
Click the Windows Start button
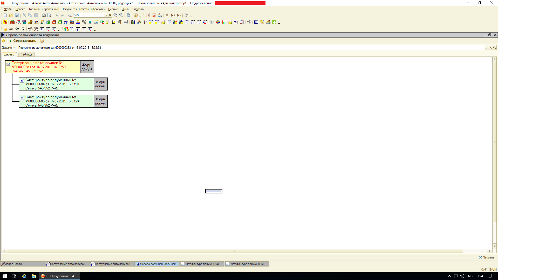5,276
